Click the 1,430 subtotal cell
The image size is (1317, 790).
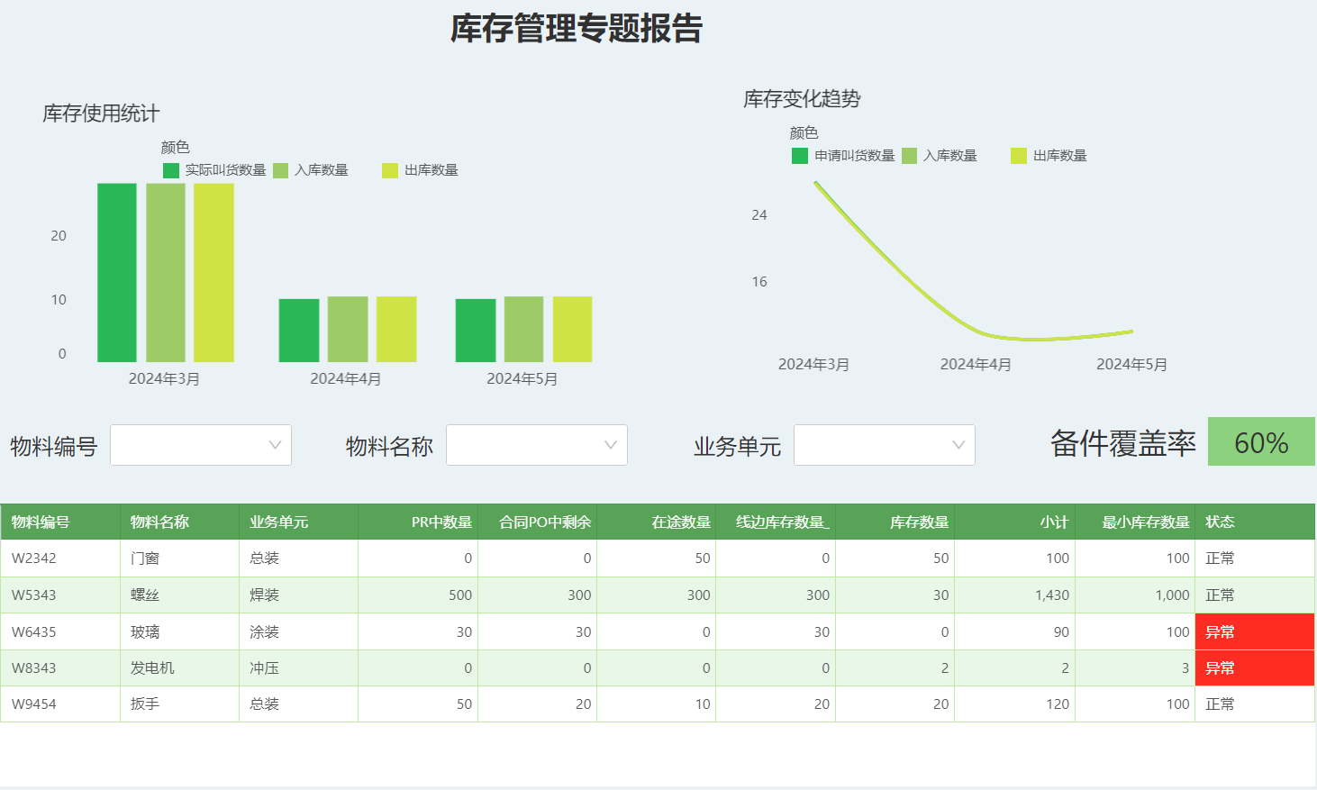point(1014,595)
